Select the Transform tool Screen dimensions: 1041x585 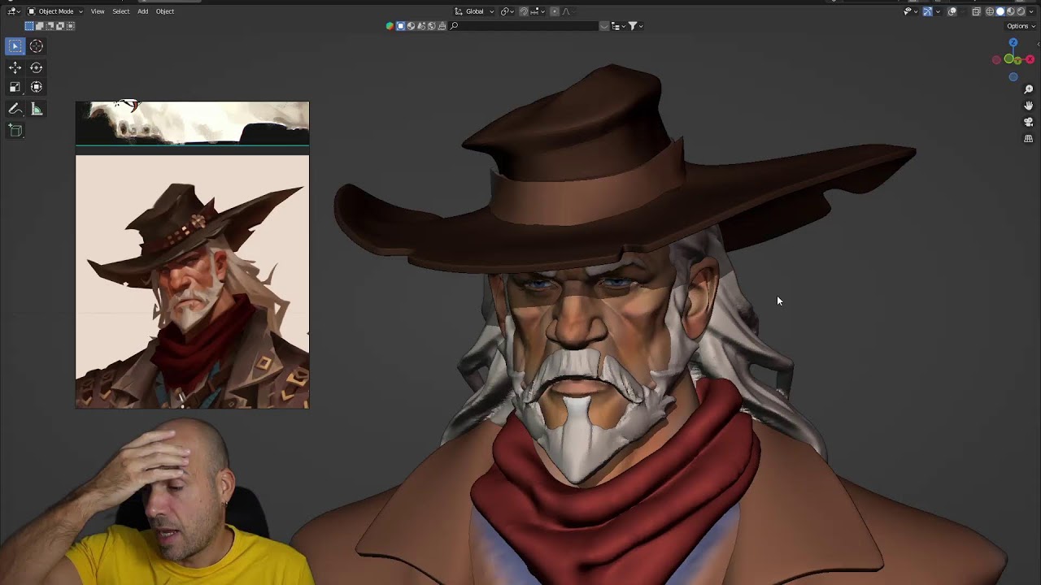37,87
